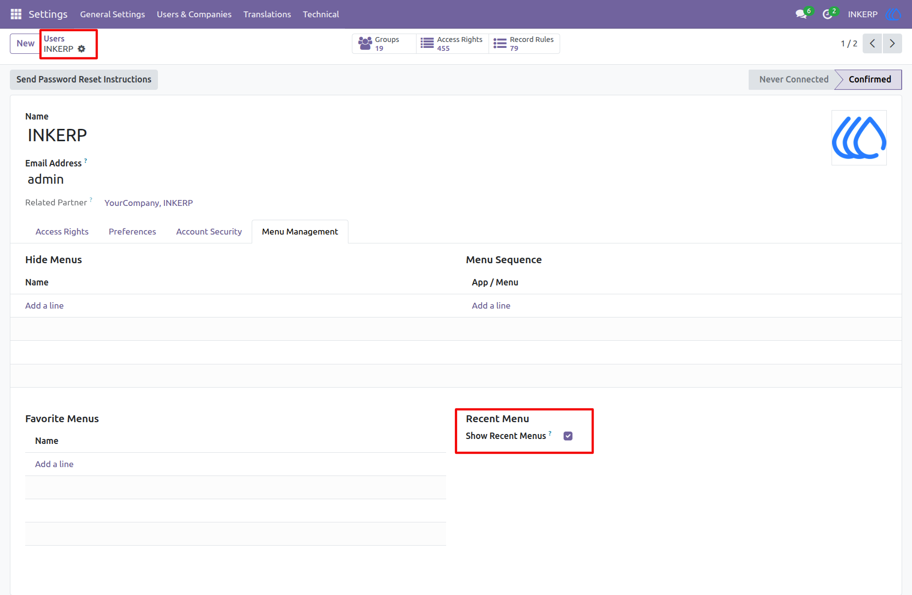This screenshot has width=912, height=595.
Task: Click the New button
Action: (x=25, y=43)
